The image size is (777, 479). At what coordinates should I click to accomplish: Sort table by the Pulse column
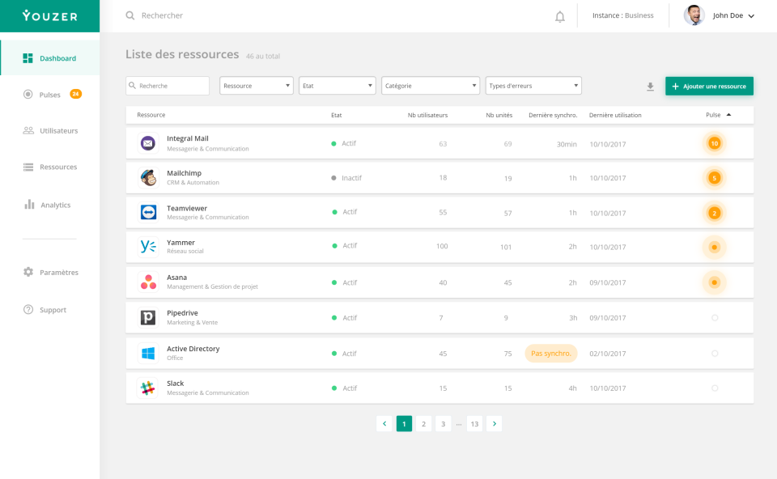[x=715, y=115]
